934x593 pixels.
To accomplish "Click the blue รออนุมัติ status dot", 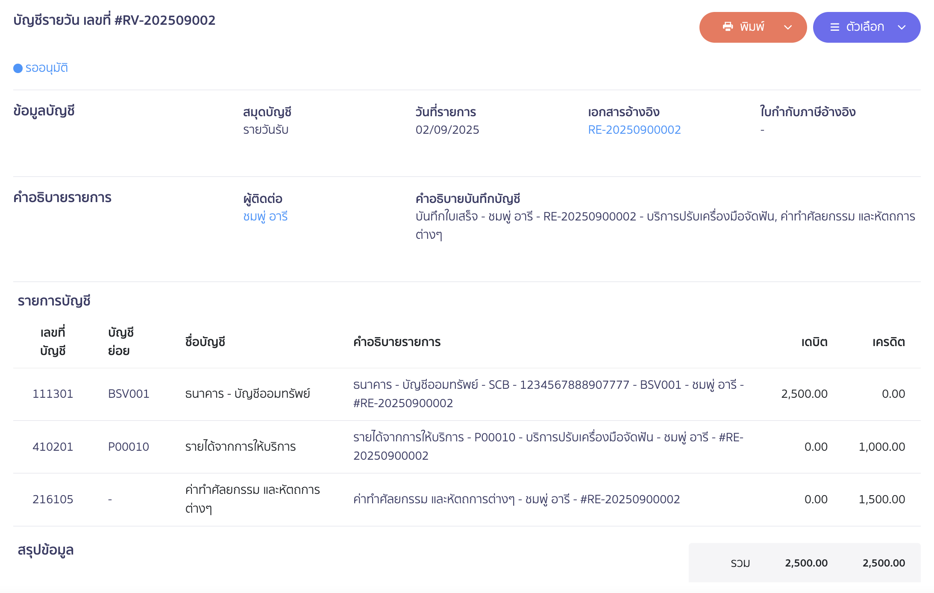I will 18,68.
